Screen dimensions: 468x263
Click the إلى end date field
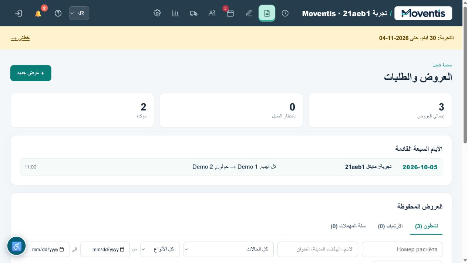coord(45,249)
